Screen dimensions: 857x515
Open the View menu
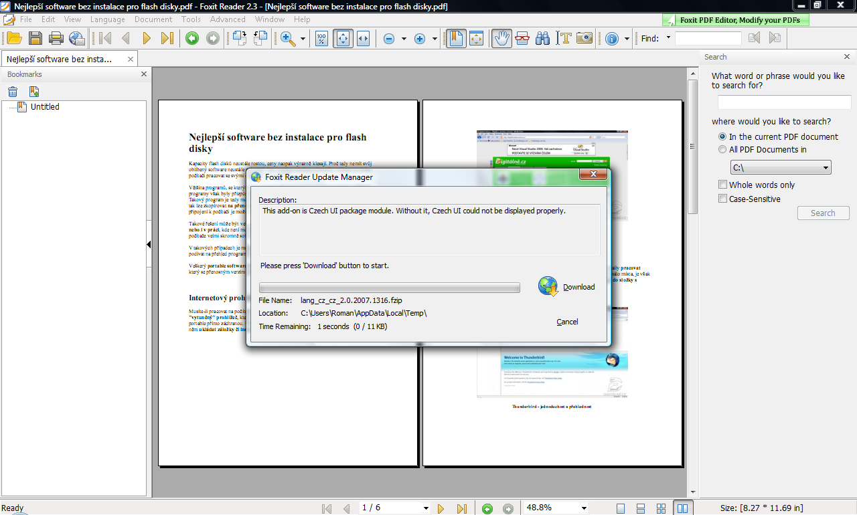tap(72, 19)
